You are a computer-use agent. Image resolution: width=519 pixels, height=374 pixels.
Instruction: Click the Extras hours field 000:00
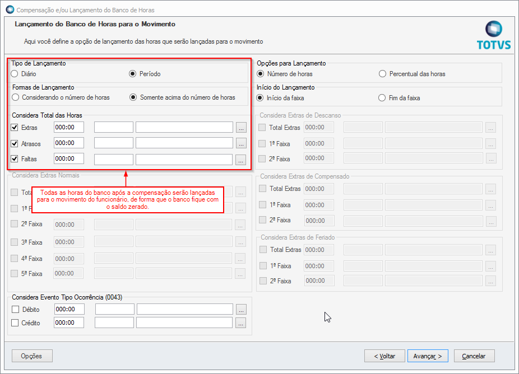69,127
